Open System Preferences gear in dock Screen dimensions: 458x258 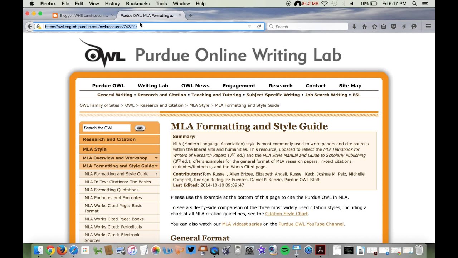coord(250,250)
